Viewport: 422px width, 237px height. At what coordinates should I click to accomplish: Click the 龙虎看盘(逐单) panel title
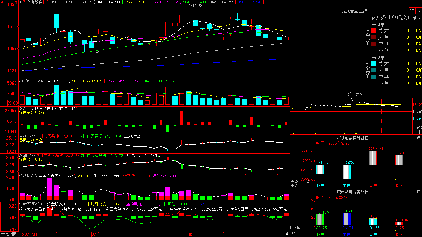356,11
